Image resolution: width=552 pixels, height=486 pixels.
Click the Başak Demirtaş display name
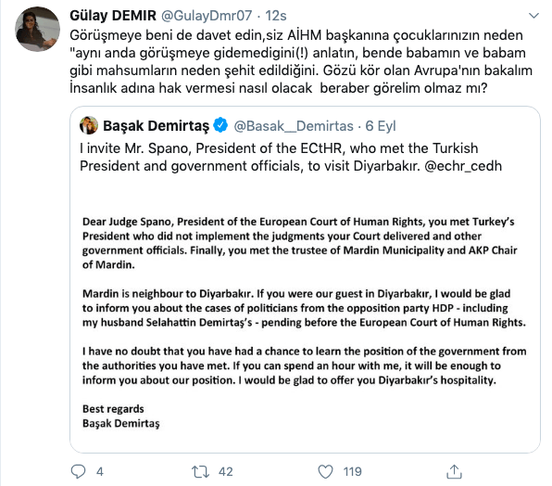pyautogui.click(x=156, y=126)
